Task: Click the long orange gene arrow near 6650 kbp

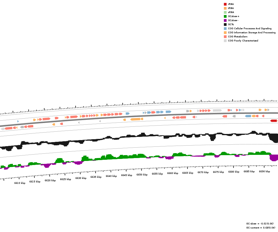Action: (x=135, y=119)
